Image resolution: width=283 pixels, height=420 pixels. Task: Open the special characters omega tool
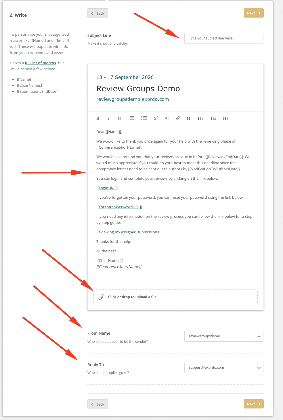point(189,118)
